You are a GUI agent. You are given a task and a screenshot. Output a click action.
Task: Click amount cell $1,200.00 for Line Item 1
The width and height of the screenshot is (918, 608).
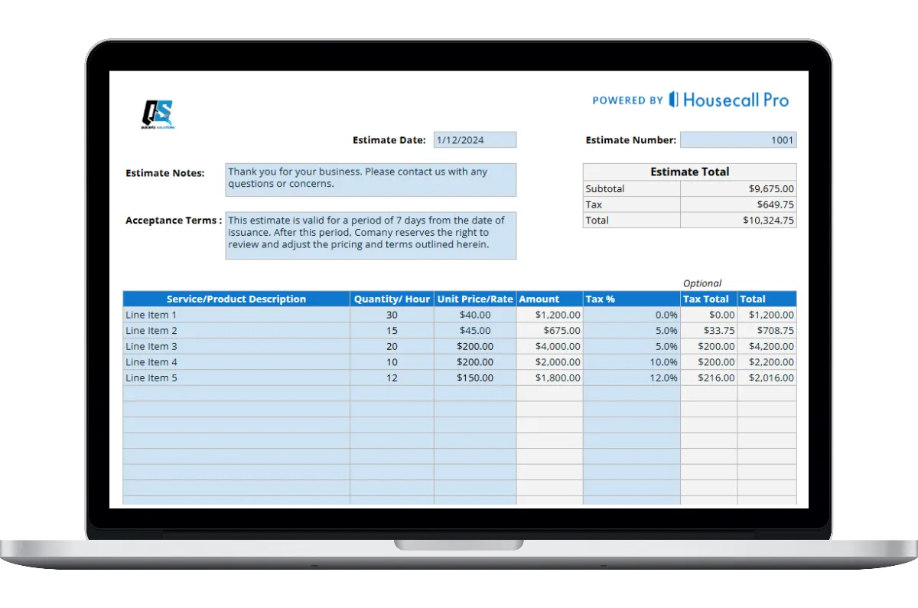[x=549, y=315]
